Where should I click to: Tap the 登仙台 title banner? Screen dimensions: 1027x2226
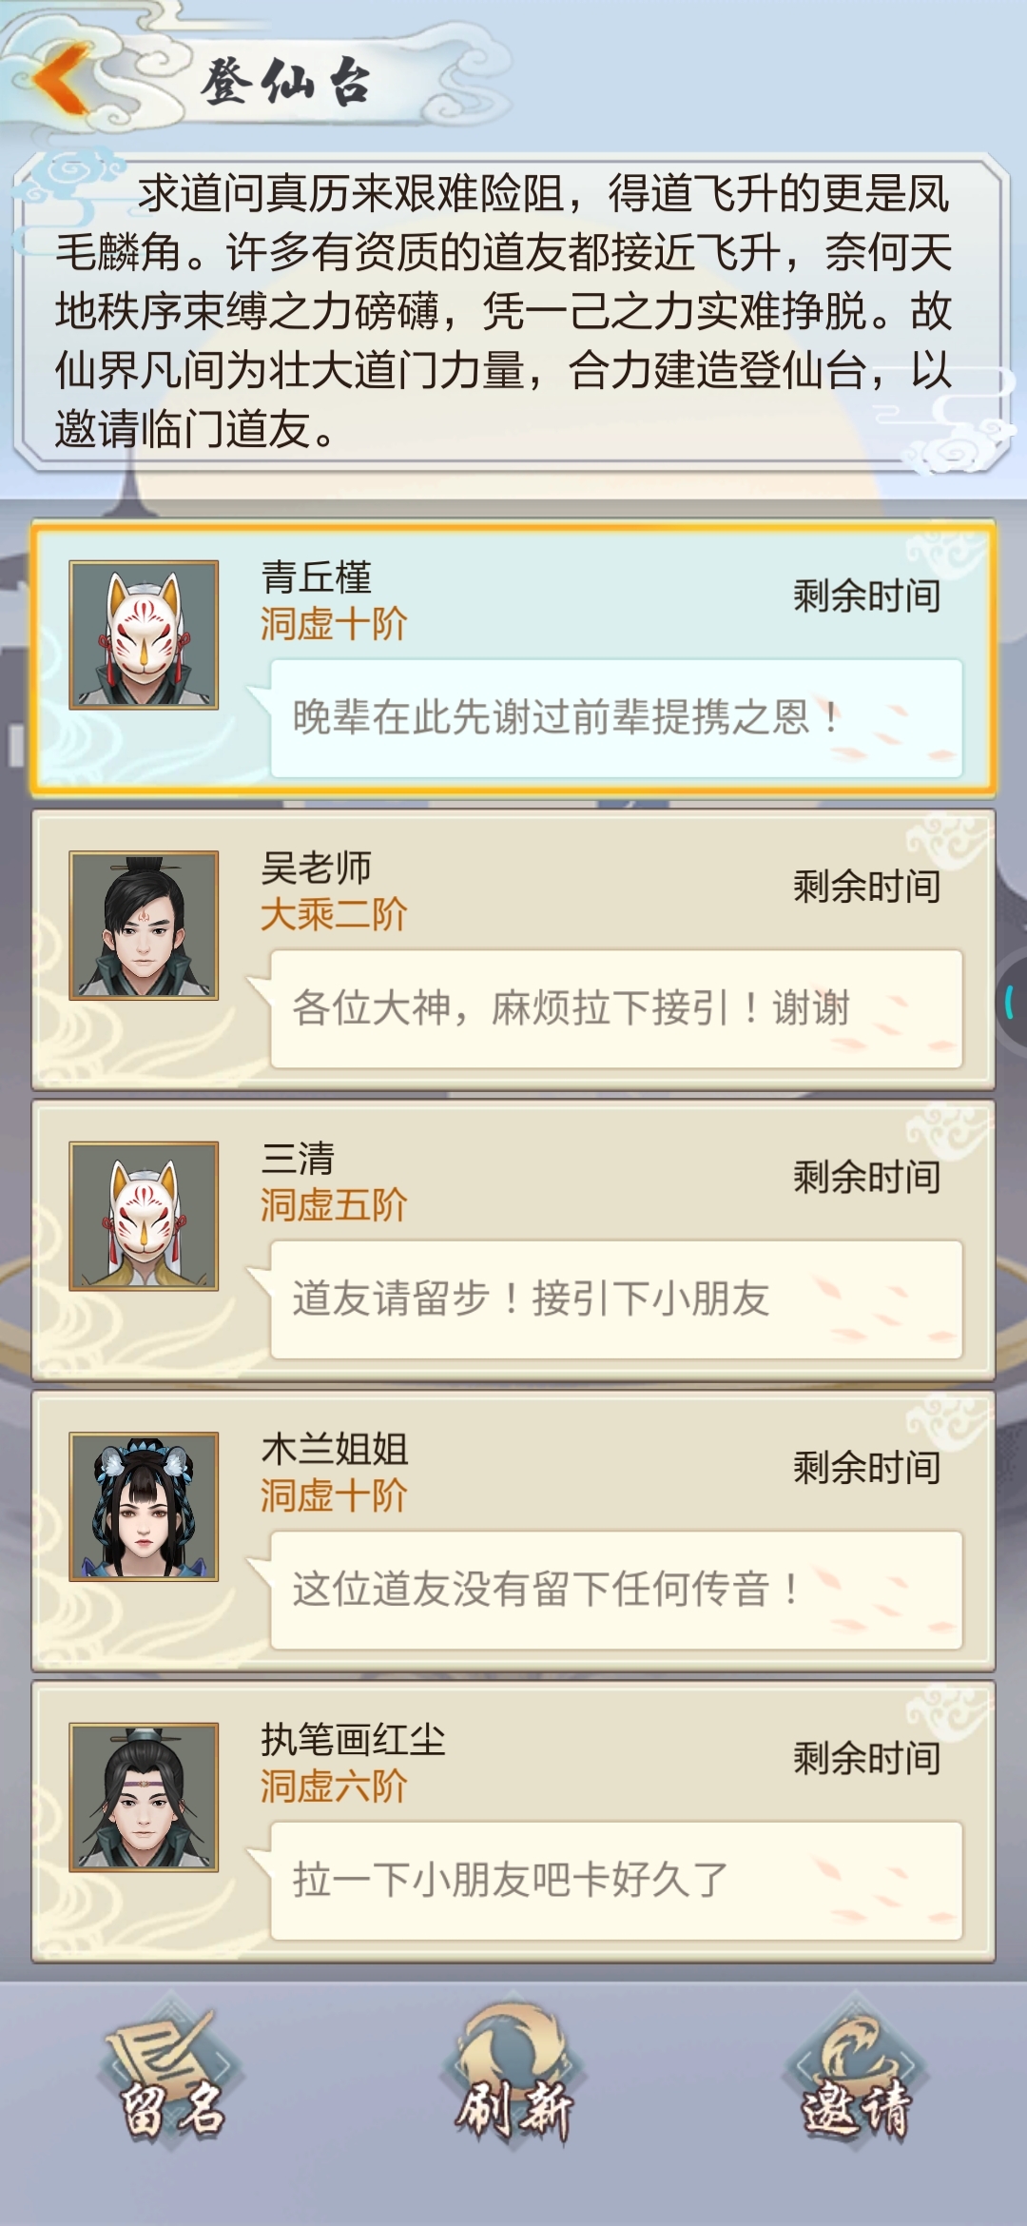point(285,81)
